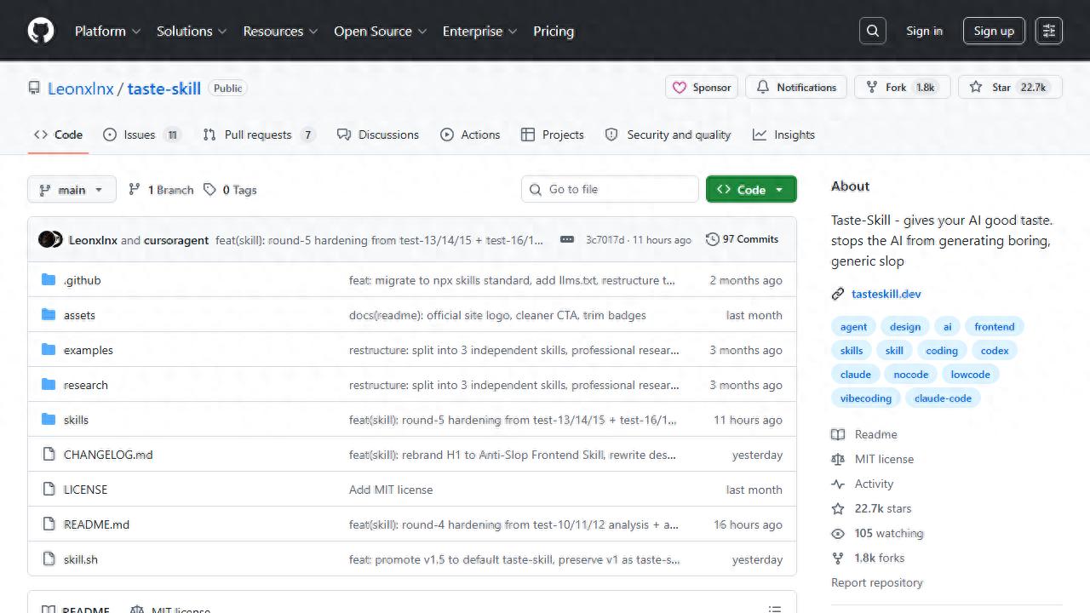Expand the Resources navigation dropdown

(280, 31)
